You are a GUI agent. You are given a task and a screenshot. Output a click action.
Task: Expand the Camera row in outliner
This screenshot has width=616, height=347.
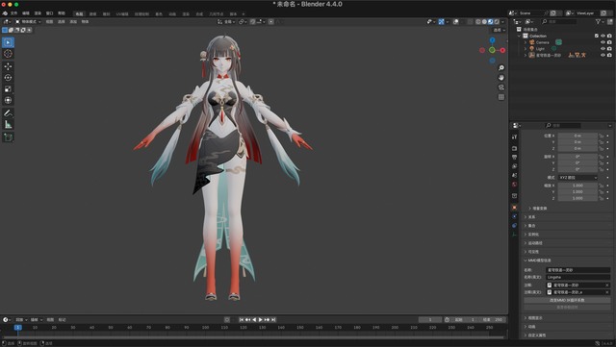point(526,42)
